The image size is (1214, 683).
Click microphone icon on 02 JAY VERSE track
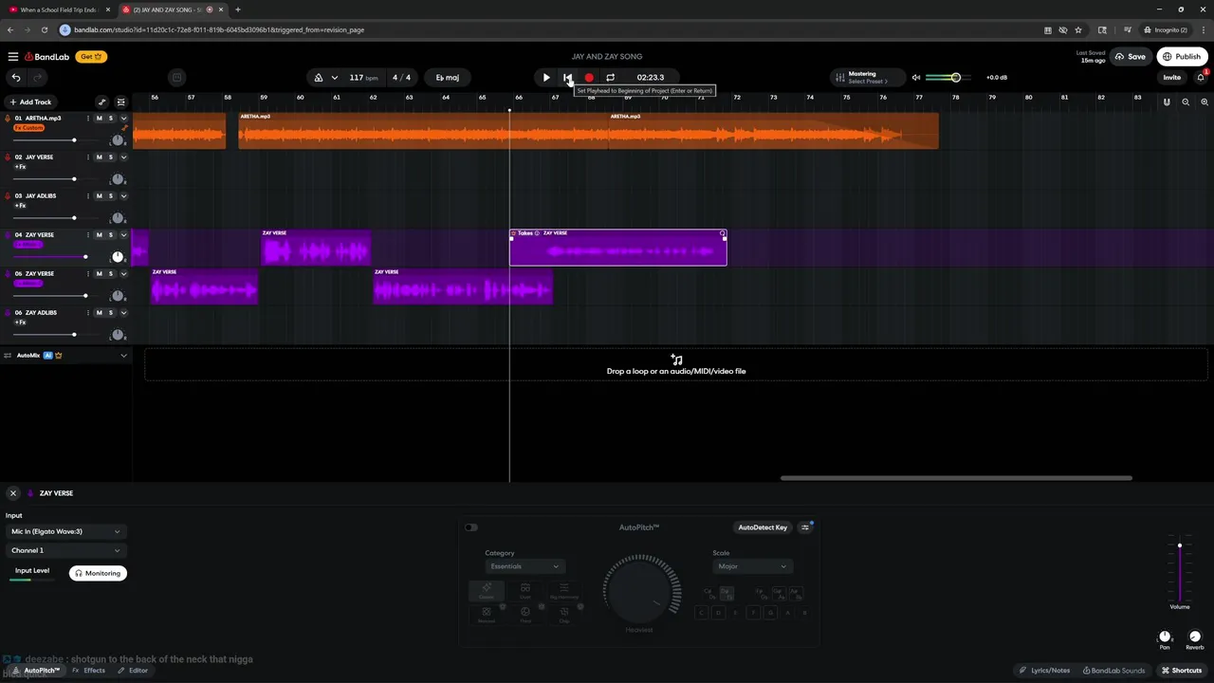coord(8,157)
